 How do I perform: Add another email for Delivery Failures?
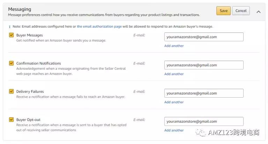pos(174,102)
